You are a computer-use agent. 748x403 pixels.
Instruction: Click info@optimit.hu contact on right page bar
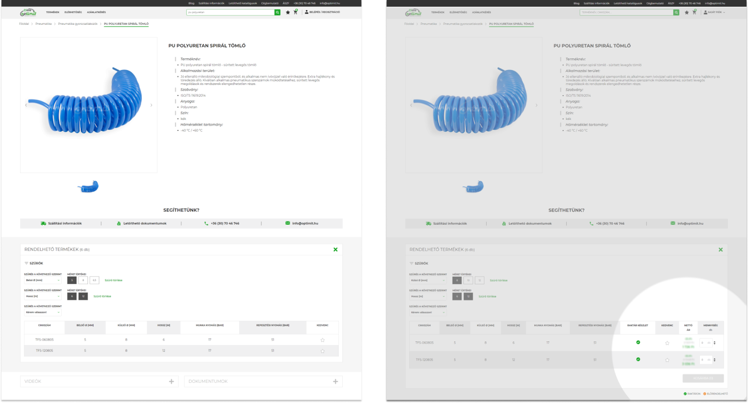[687, 223]
